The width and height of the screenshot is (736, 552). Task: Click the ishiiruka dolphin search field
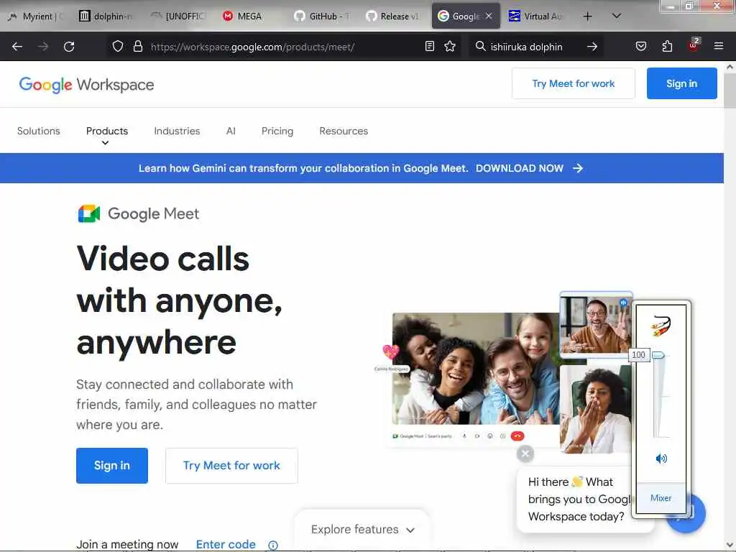pos(526,47)
